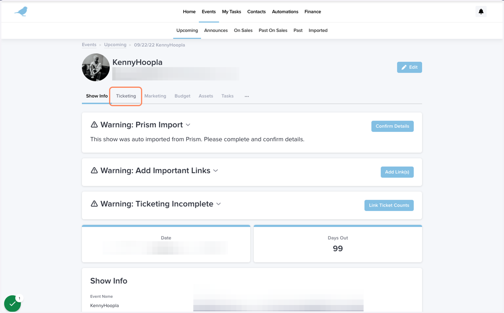The height and width of the screenshot is (313, 504).
Task: Open the Tasks tab
Action: tap(227, 96)
